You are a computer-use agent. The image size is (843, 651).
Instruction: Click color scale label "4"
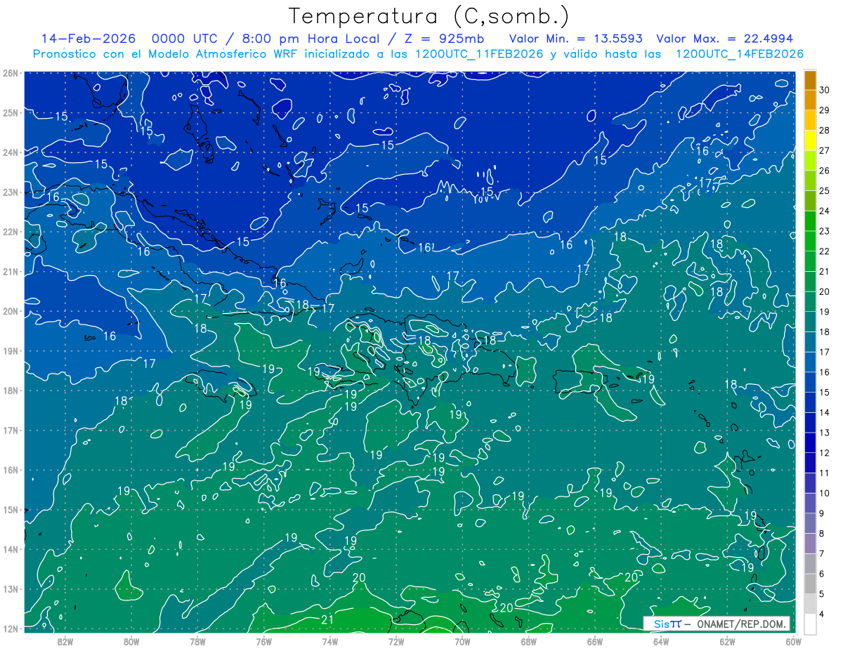pyautogui.click(x=822, y=614)
